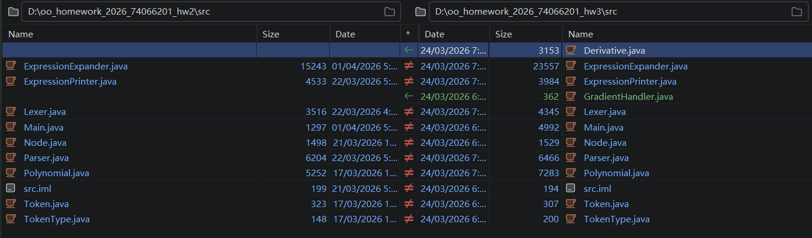Select ExpressionExpander.java in the right pane

point(636,66)
